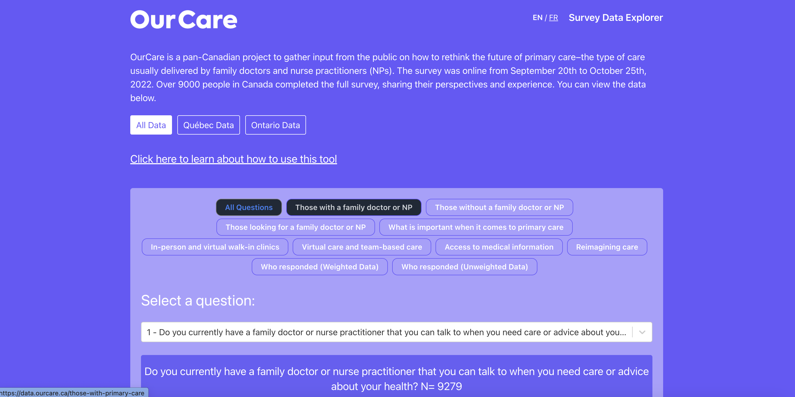Click 'Who responded (Weighted Data)' icon
795x397 pixels.
[x=319, y=267]
